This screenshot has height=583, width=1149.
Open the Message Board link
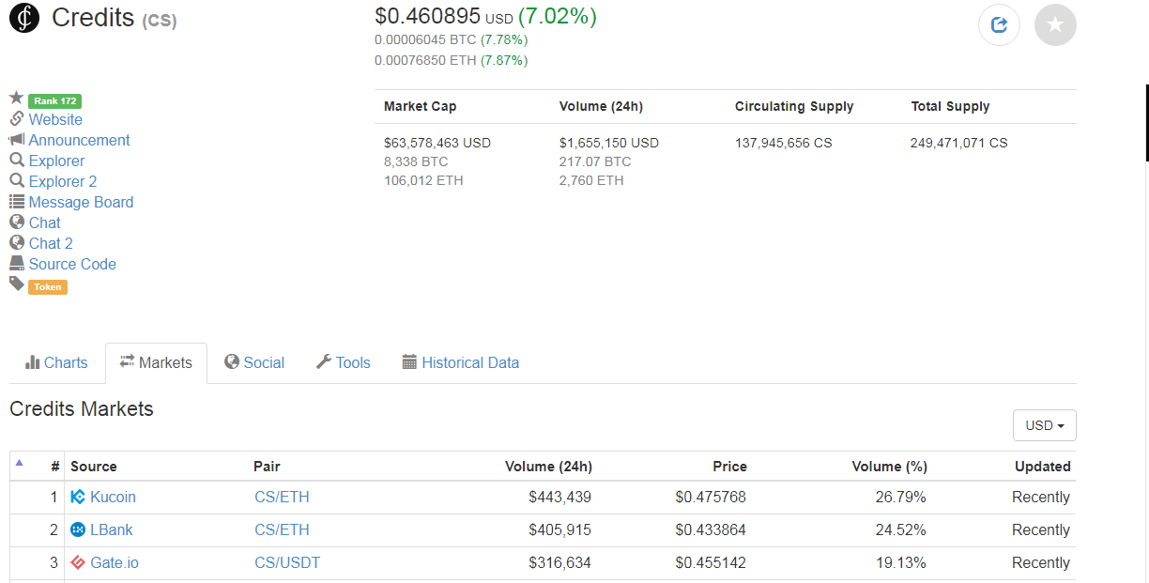(81, 202)
